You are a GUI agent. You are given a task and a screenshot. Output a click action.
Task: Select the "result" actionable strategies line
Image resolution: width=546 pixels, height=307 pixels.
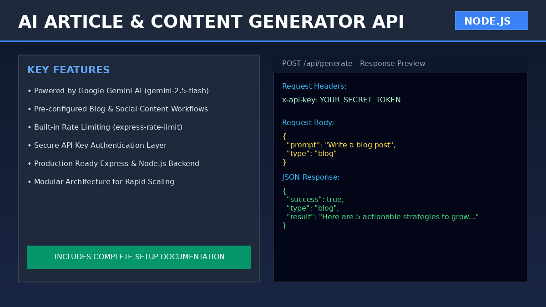point(383,217)
